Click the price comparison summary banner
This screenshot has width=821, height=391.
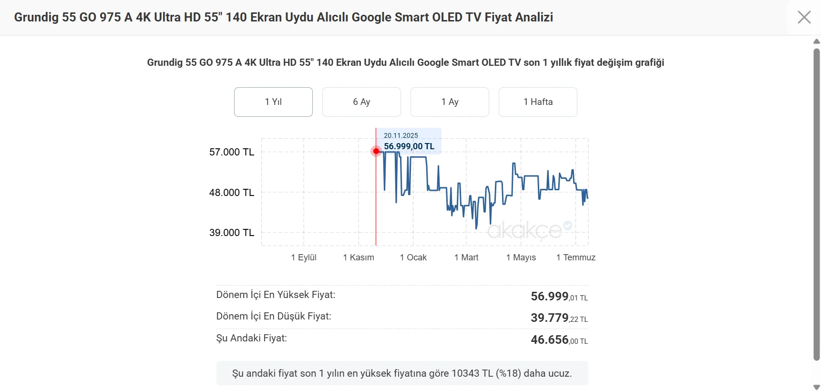coord(402,373)
